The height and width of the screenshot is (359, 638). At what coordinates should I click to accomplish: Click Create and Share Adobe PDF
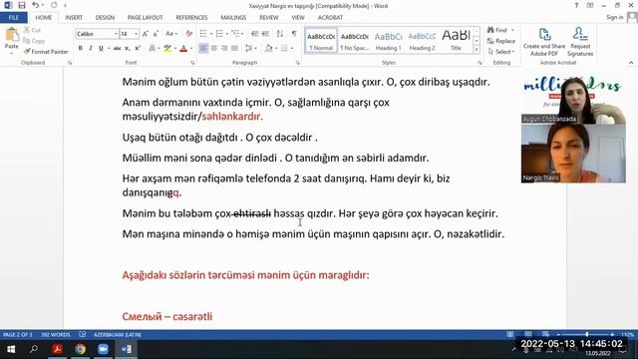pos(544,42)
